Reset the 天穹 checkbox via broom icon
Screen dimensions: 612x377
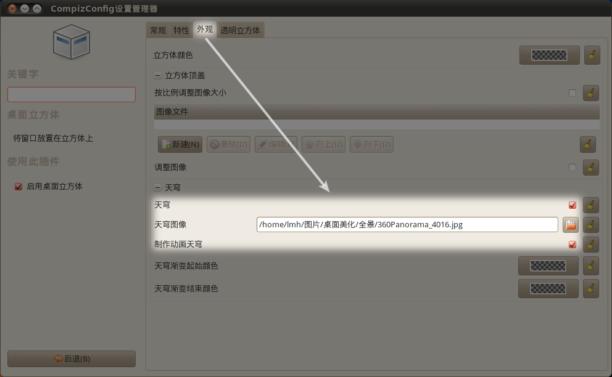point(590,205)
